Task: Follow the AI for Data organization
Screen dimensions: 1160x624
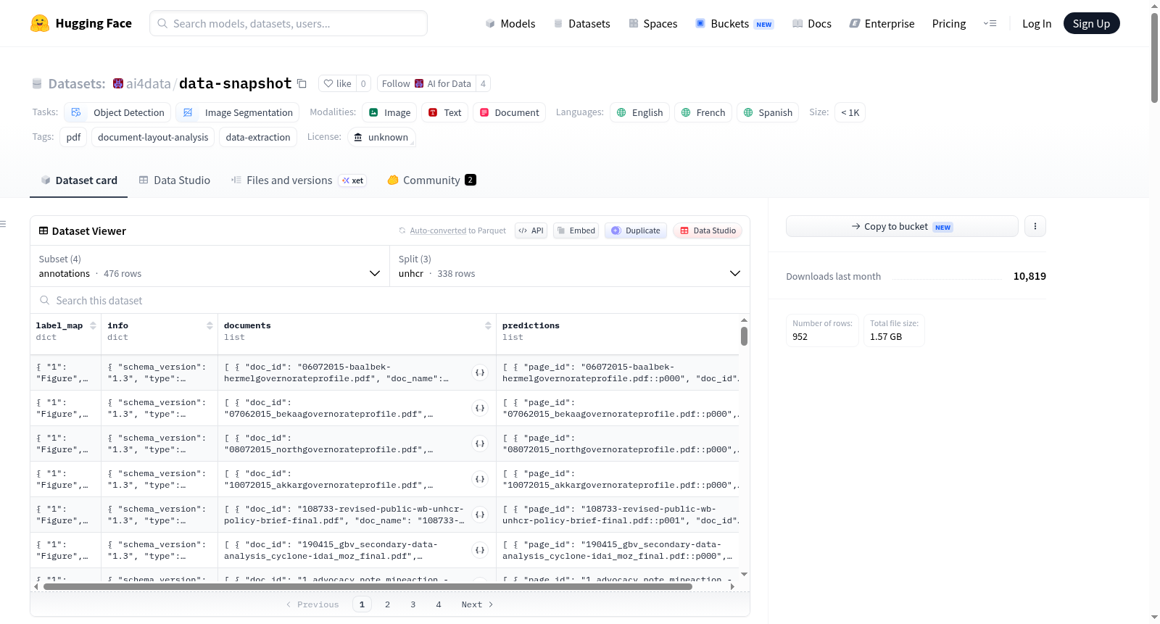Action: [x=426, y=83]
